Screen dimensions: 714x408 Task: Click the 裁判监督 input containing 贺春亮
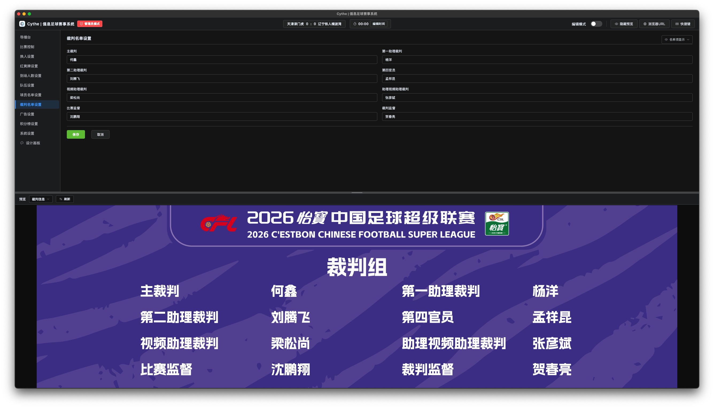[537, 116]
